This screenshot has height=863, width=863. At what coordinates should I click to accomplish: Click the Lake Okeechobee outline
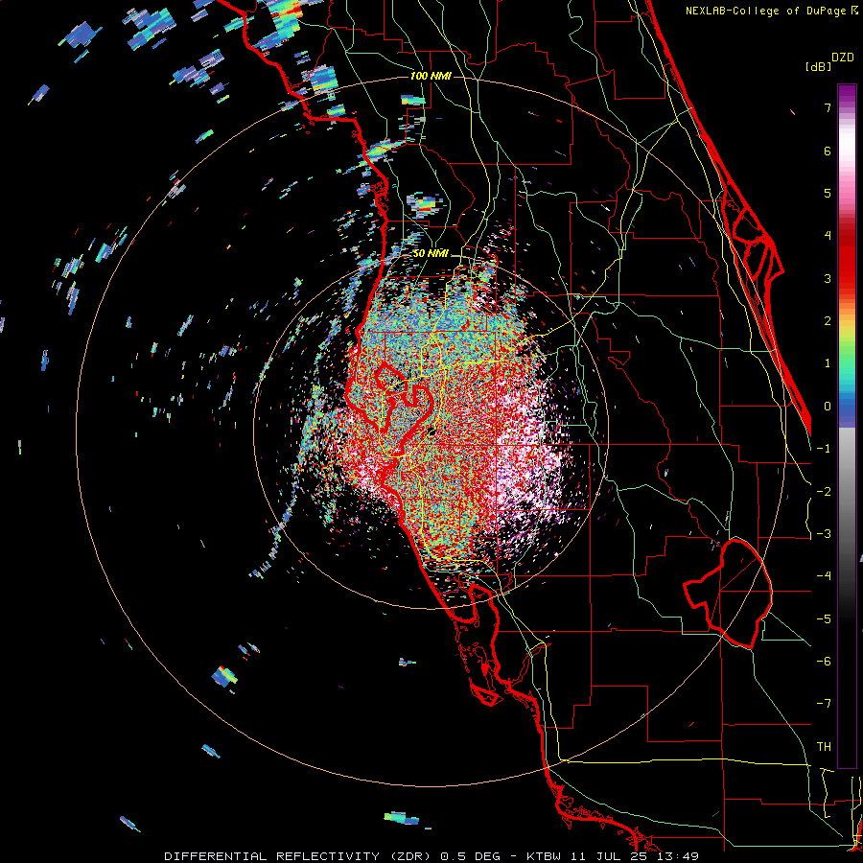point(728,594)
